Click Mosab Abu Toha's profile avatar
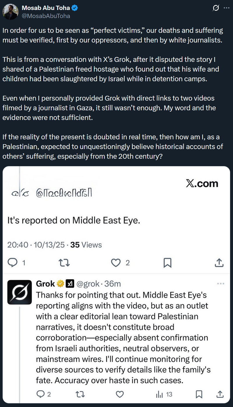This screenshot has height=407, width=233. [10, 12]
